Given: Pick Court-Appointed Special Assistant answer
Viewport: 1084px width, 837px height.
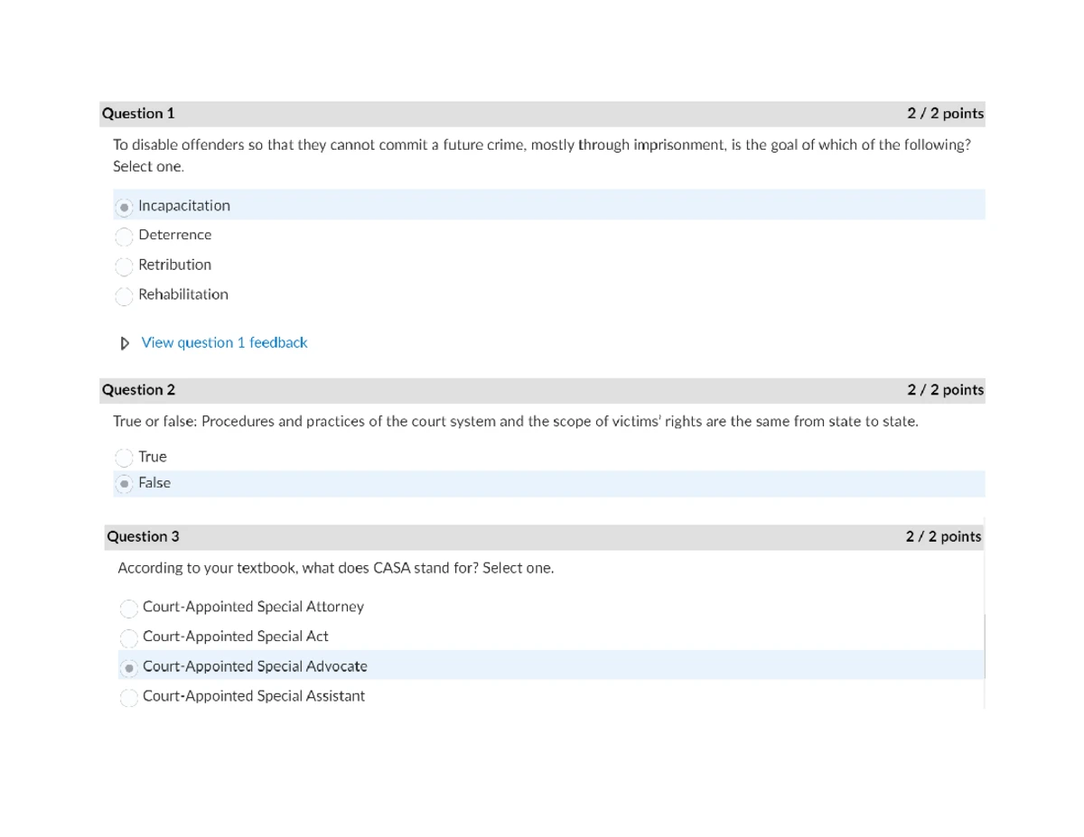Looking at the screenshot, I should point(128,697).
